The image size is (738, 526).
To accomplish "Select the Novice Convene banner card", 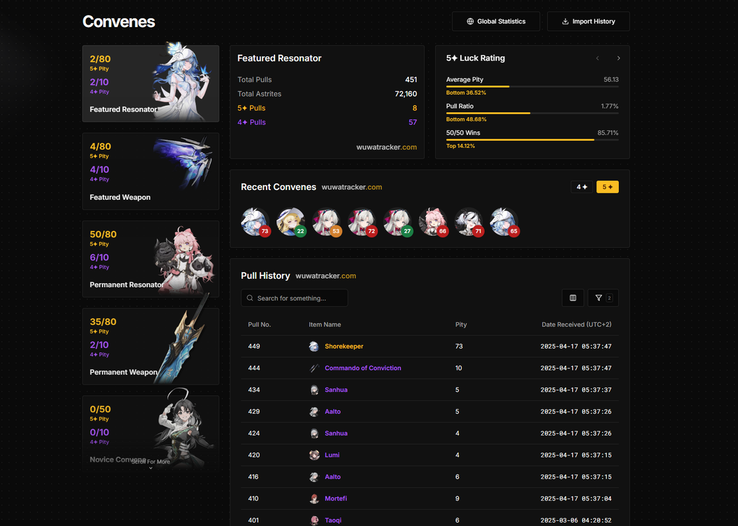I will 151,433.
